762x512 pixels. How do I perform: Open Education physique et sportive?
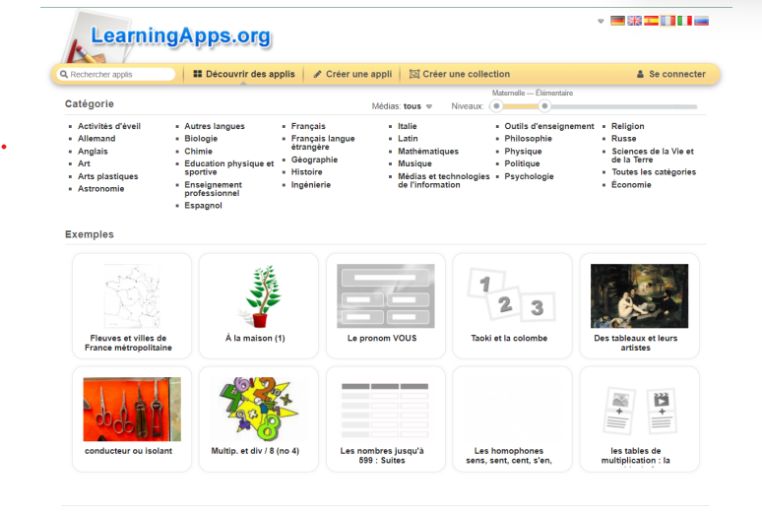coord(228,167)
